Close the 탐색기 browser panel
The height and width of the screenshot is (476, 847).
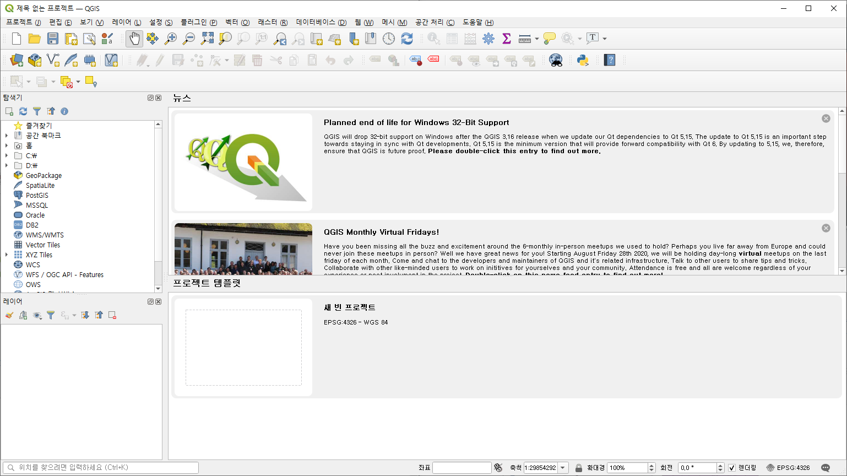[x=159, y=98]
